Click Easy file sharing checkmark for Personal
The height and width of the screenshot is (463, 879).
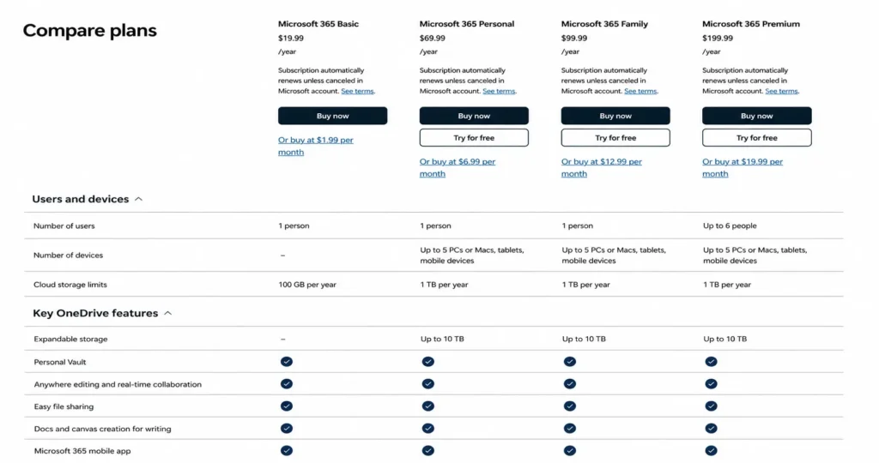[428, 406]
